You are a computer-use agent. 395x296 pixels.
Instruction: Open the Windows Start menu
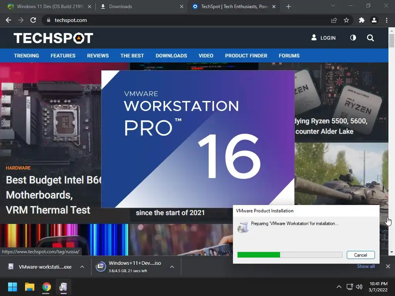12,287
